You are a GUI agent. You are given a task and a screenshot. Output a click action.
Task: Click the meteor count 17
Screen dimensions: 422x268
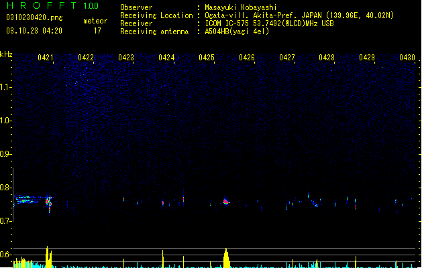[x=97, y=31]
